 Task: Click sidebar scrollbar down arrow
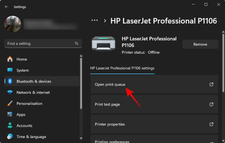pos(81,138)
